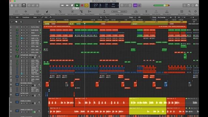Open the Mixer

click(33, 5)
